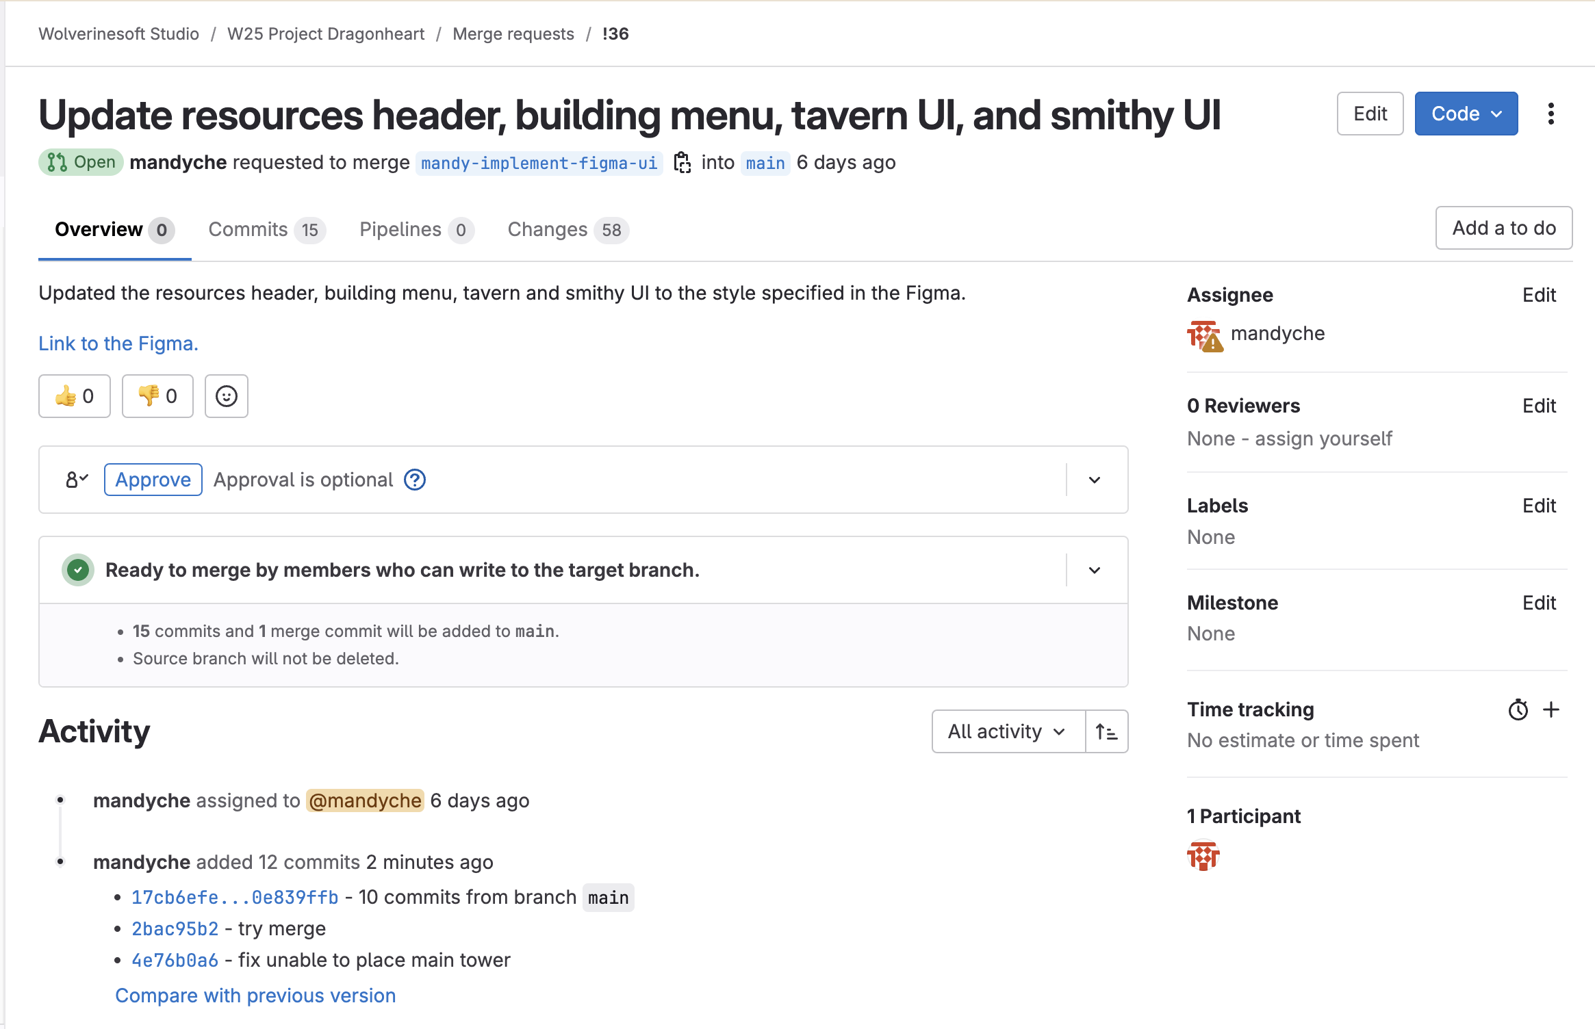Image resolution: width=1595 pixels, height=1029 pixels.
Task: Add a custom emoji reaction
Action: [x=227, y=396]
